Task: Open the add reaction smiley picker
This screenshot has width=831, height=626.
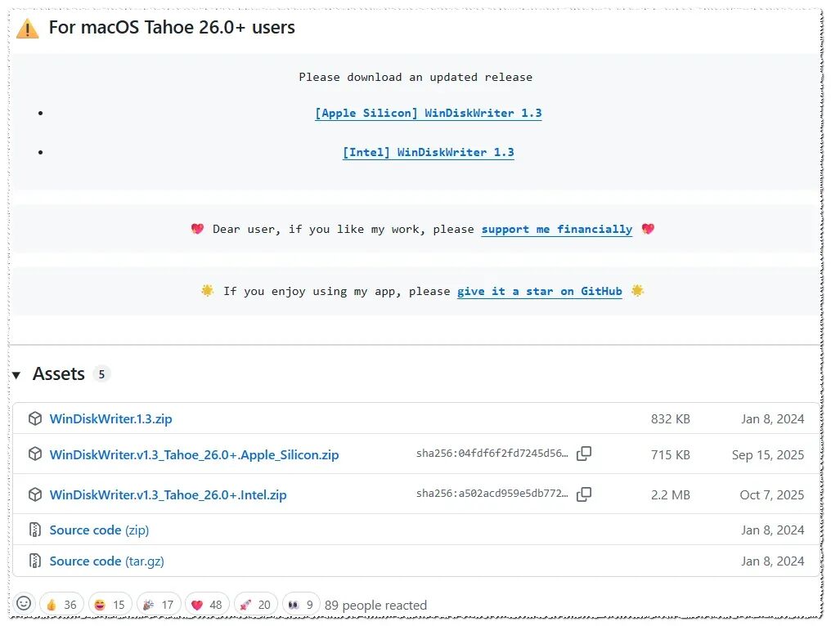Action: pyautogui.click(x=24, y=603)
